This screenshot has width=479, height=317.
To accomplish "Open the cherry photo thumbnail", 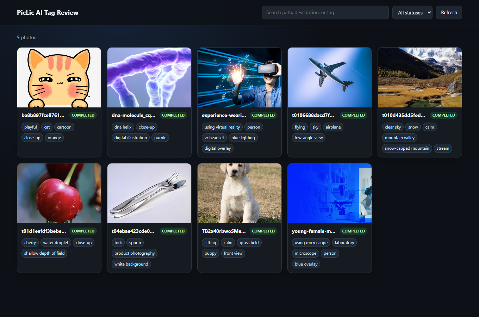I will pos(59,193).
